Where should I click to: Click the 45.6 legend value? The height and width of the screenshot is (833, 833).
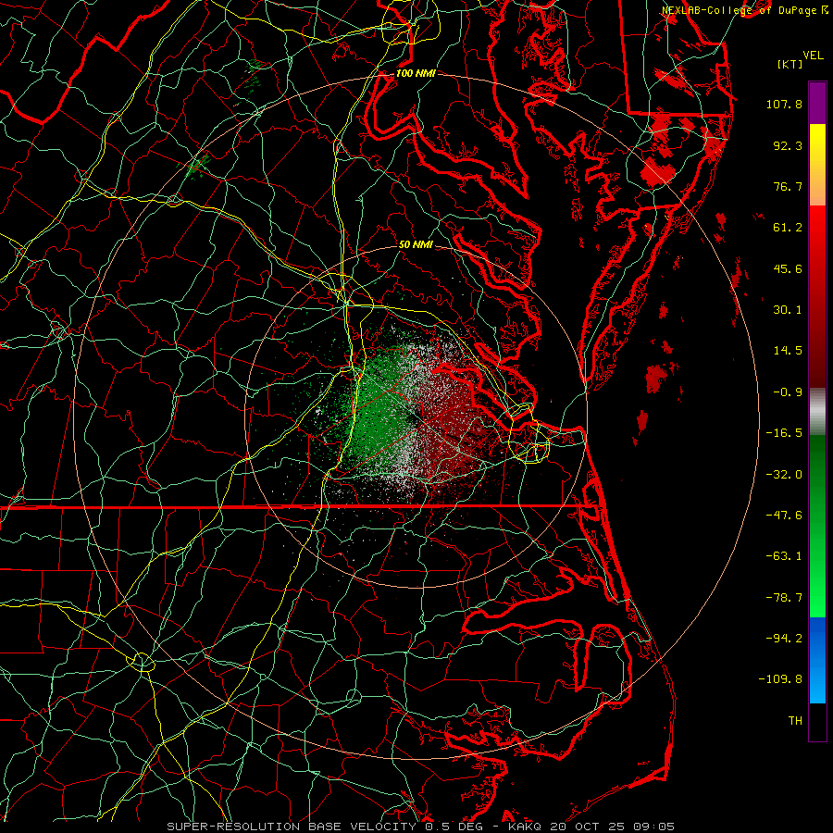click(x=788, y=268)
